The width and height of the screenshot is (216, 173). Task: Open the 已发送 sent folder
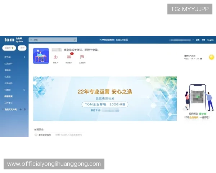[8, 77]
